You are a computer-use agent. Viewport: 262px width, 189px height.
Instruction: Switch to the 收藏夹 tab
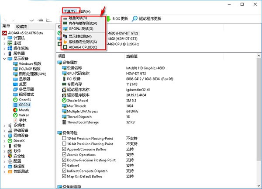[x=21, y=26]
